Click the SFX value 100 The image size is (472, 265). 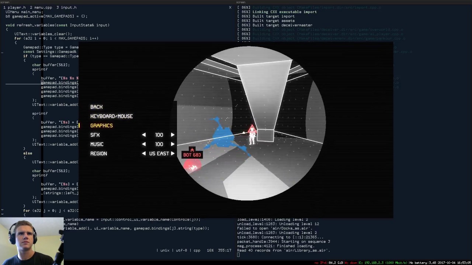pos(159,135)
